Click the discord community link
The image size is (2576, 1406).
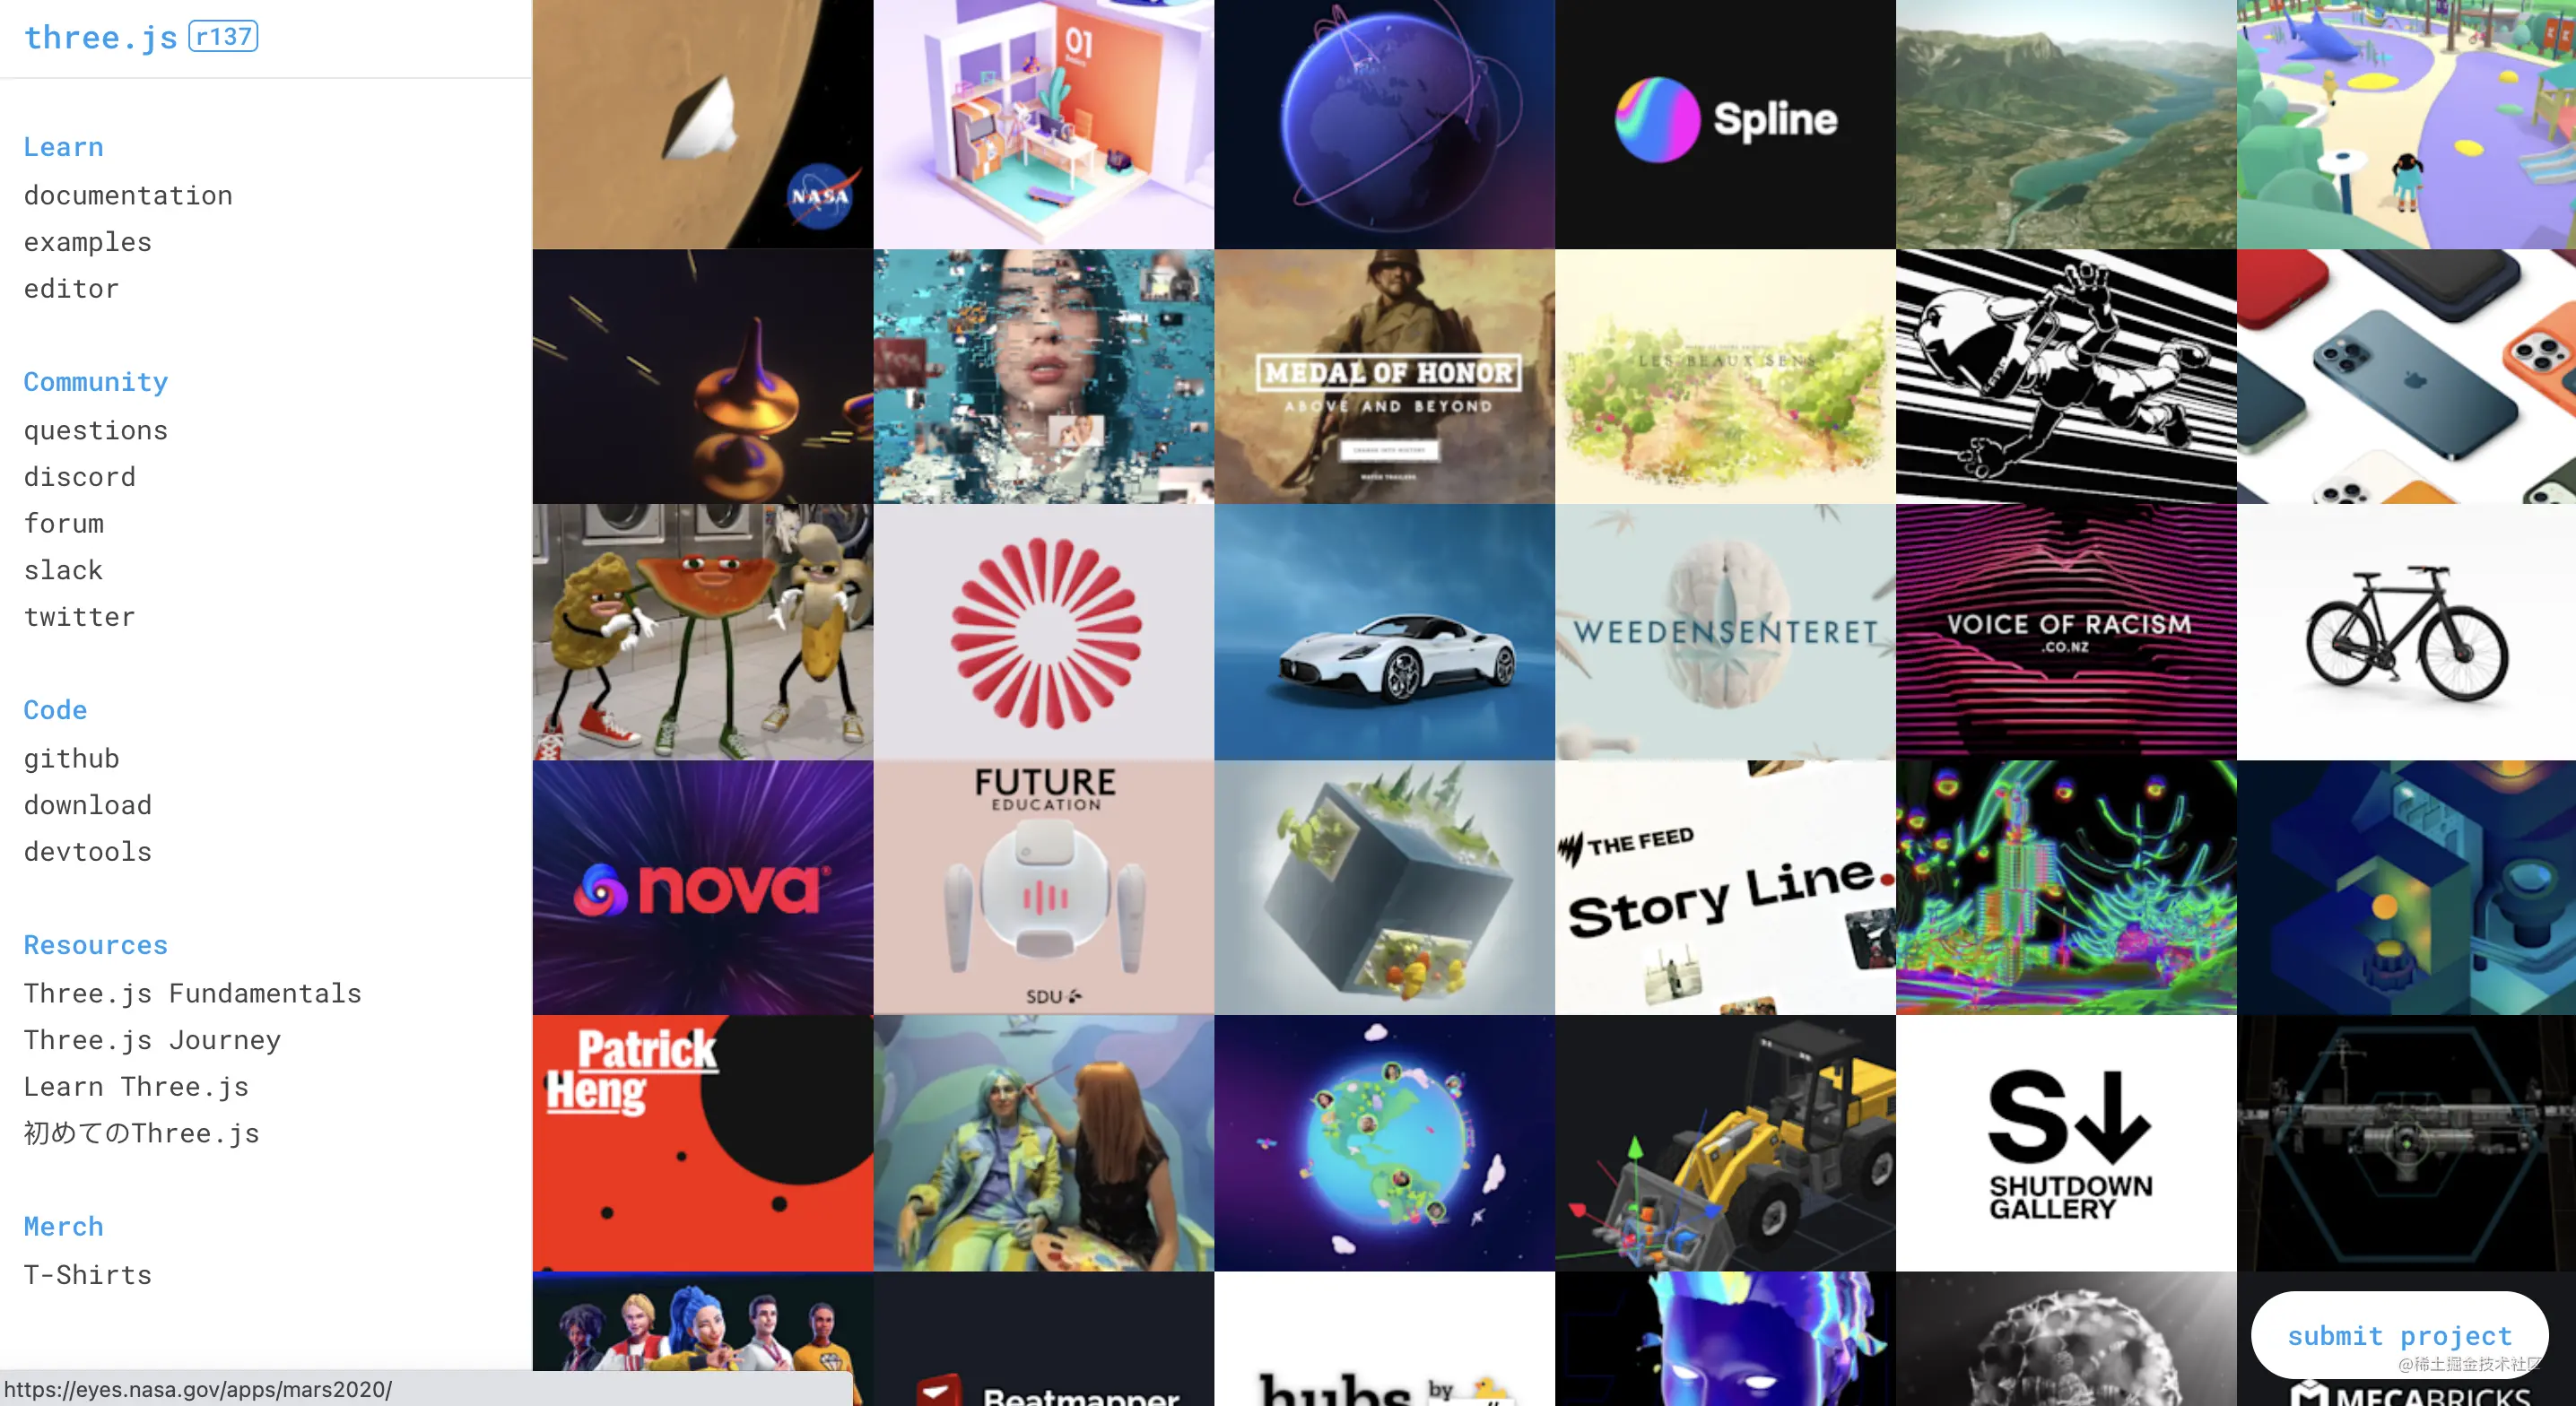(x=76, y=476)
